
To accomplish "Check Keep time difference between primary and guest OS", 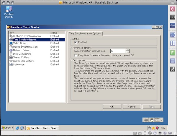I will [x=76, y=55].
